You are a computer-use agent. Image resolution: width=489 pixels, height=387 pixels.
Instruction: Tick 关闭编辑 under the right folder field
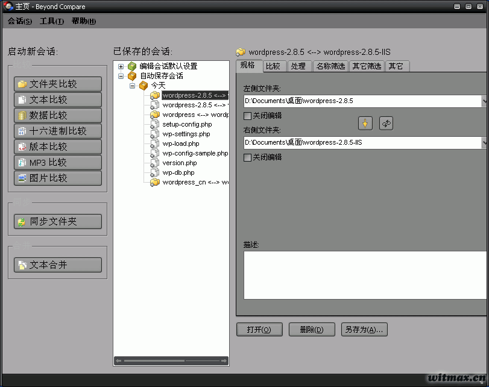coord(247,157)
